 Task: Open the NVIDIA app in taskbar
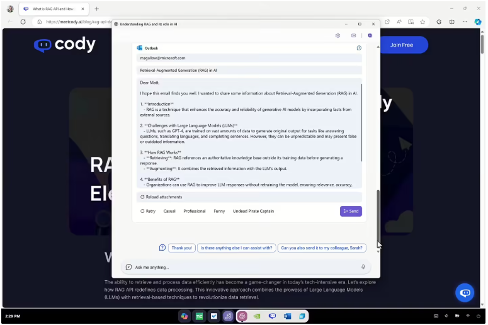pyautogui.click(x=257, y=316)
